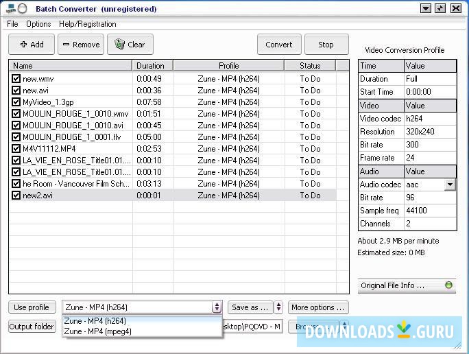Click the Batch Converter app icon in title bar
469x354 pixels.
point(12,8)
